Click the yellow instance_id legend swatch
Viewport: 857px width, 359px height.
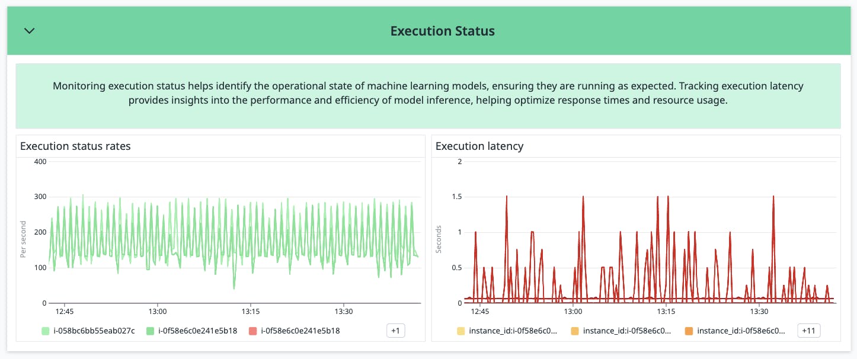point(461,331)
